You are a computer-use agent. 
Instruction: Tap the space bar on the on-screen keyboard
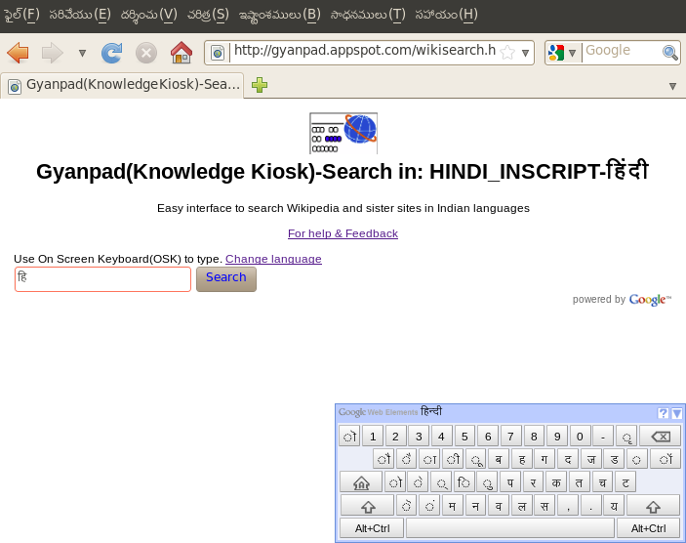point(510,528)
